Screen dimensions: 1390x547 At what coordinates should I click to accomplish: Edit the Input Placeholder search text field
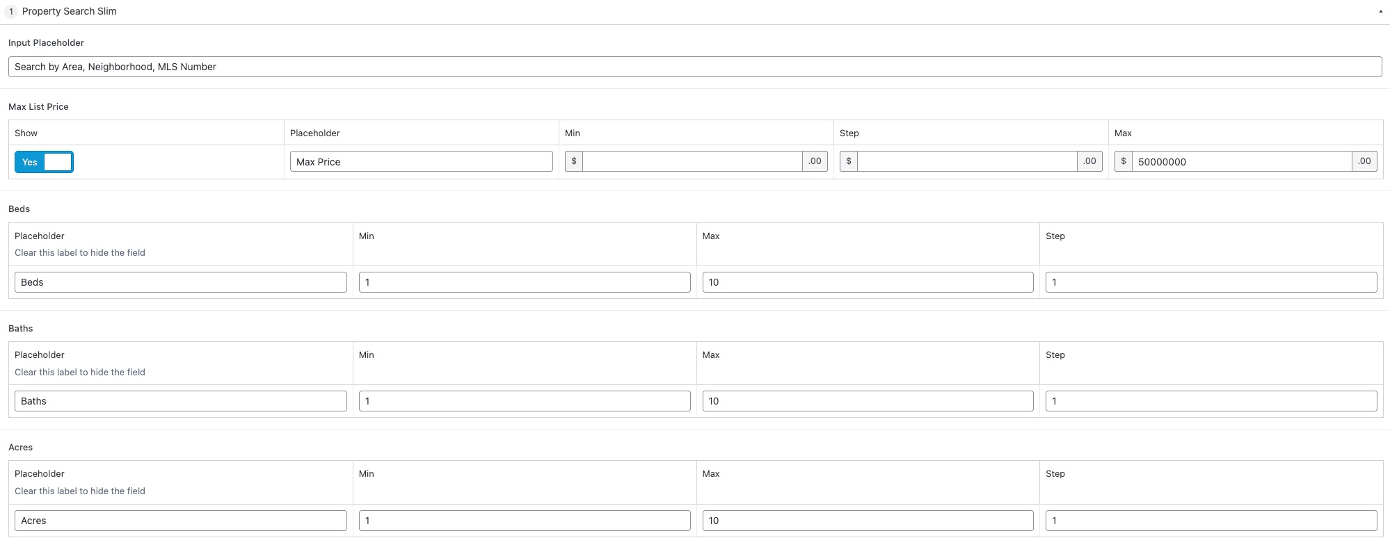pos(695,67)
